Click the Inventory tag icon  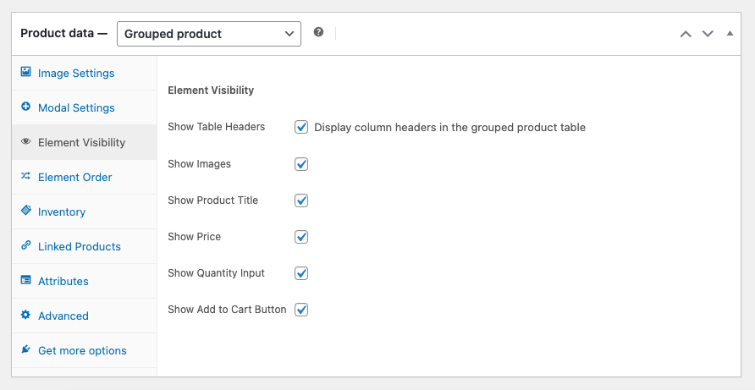tap(25, 211)
